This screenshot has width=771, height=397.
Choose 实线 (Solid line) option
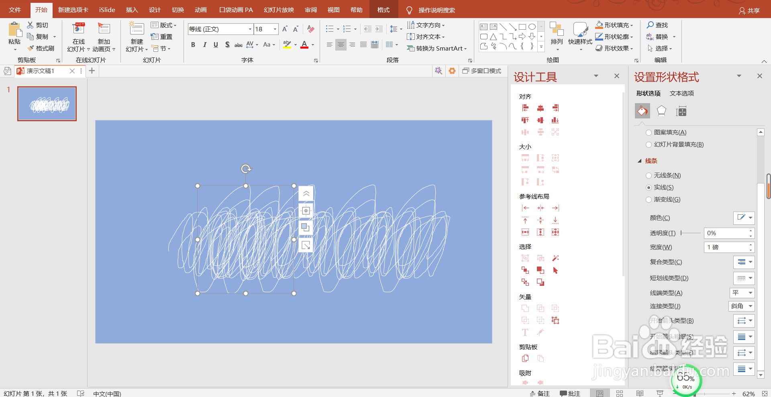click(649, 187)
